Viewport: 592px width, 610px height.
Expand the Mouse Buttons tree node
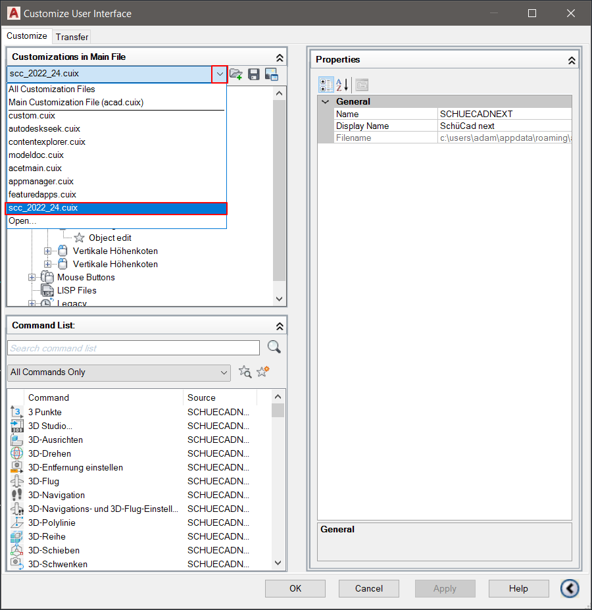click(x=32, y=278)
